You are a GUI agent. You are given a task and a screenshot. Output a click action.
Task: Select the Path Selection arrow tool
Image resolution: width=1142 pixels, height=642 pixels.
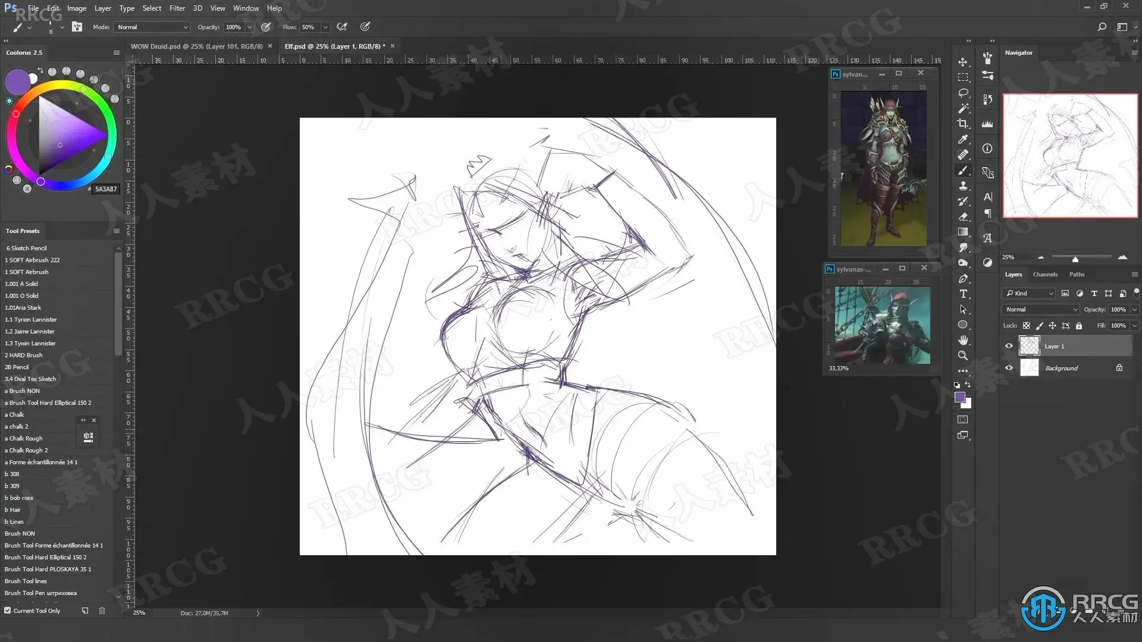(x=963, y=309)
